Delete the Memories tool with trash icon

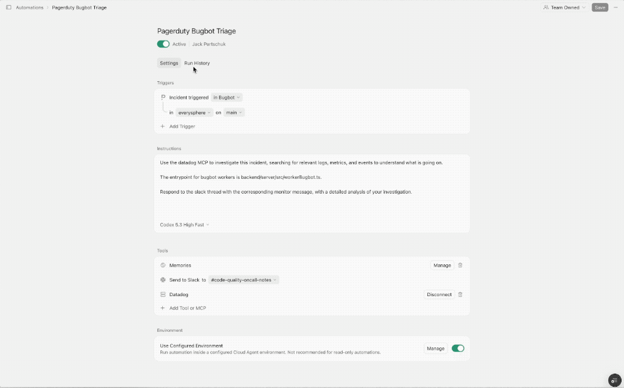point(461,266)
